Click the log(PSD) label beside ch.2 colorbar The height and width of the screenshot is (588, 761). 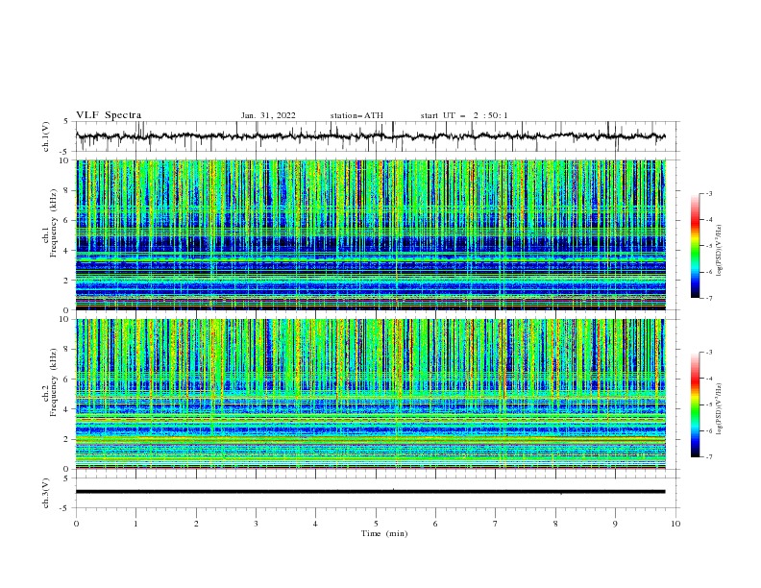coord(720,409)
